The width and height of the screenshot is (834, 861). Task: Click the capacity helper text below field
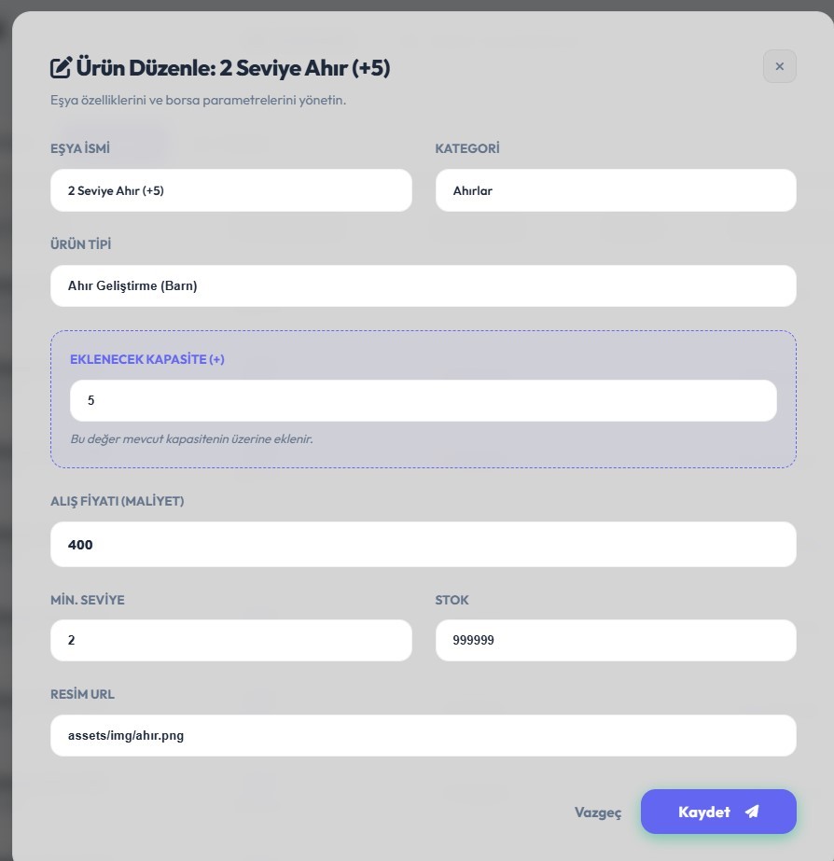[191, 438]
